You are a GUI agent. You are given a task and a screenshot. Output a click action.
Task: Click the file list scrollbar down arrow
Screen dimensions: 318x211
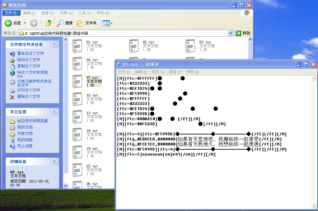coord(66,186)
